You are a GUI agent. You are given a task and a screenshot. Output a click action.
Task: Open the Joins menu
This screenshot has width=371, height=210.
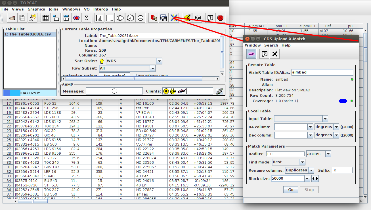[53, 9]
